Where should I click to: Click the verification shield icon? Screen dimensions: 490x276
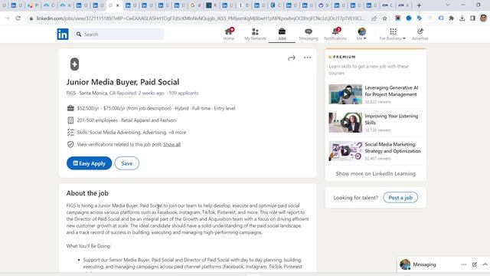tap(70, 144)
